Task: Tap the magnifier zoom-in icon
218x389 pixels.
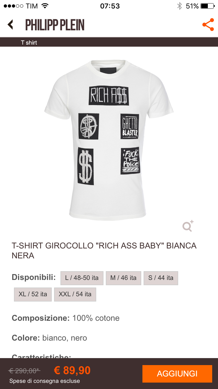Action: coord(188,226)
